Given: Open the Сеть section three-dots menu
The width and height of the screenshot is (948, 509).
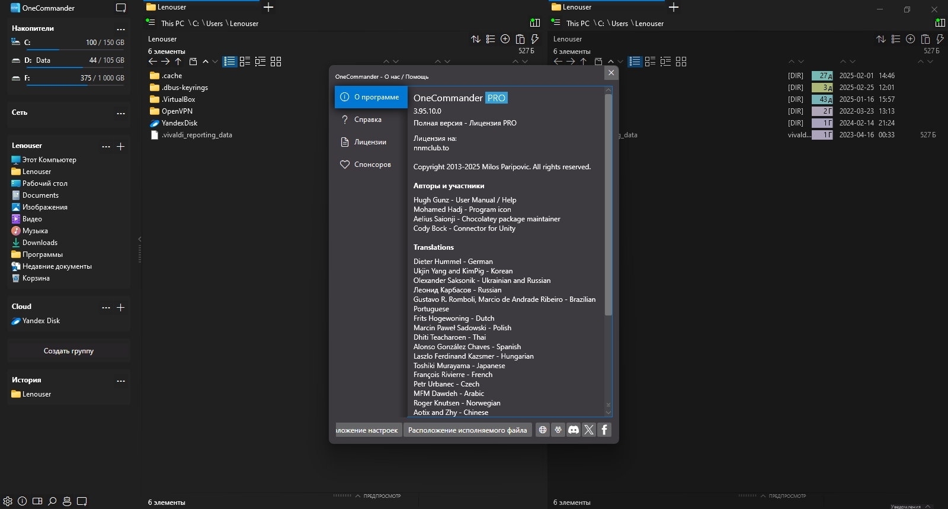Looking at the screenshot, I should [x=121, y=113].
